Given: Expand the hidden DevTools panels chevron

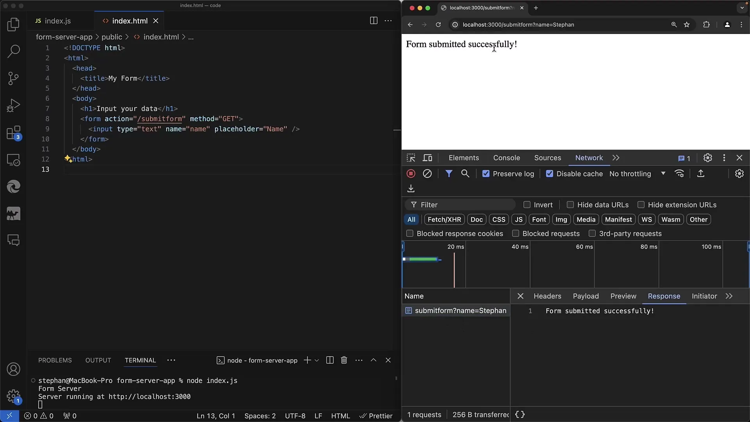Looking at the screenshot, I should click(616, 158).
